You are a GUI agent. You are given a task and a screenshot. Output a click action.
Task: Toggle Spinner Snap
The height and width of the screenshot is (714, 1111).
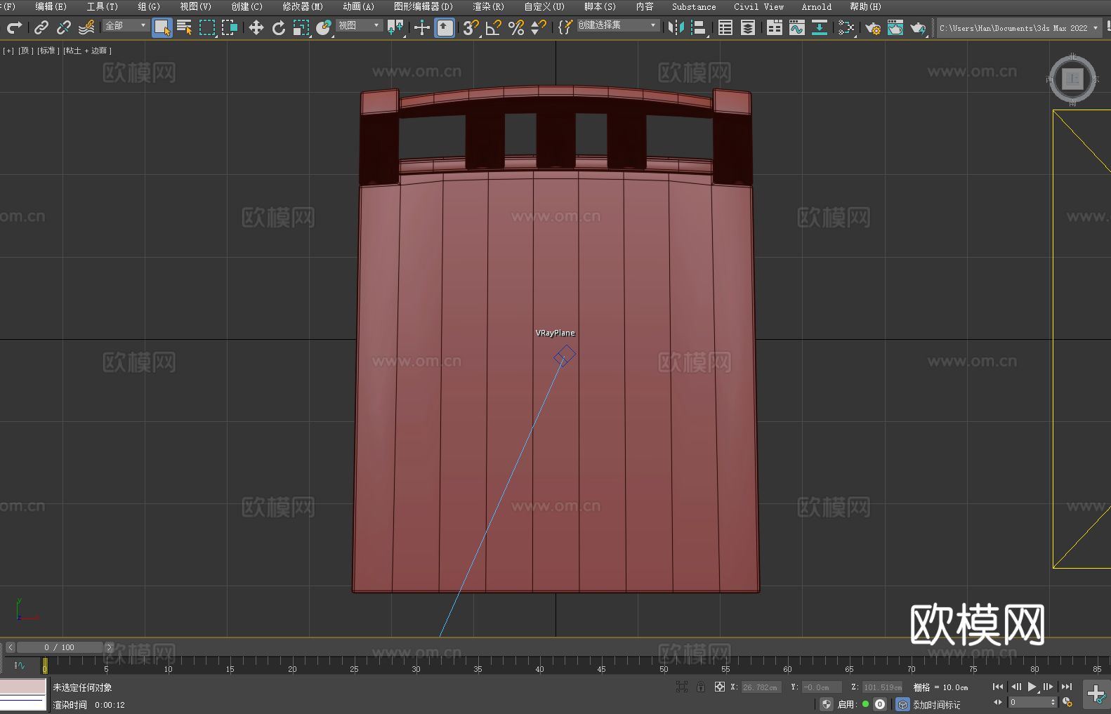tap(539, 28)
